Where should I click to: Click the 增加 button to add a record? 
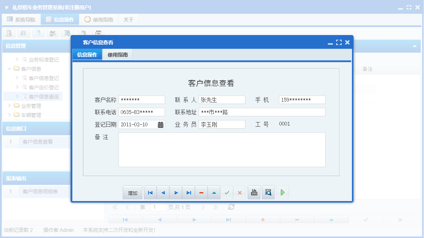pos(132,192)
